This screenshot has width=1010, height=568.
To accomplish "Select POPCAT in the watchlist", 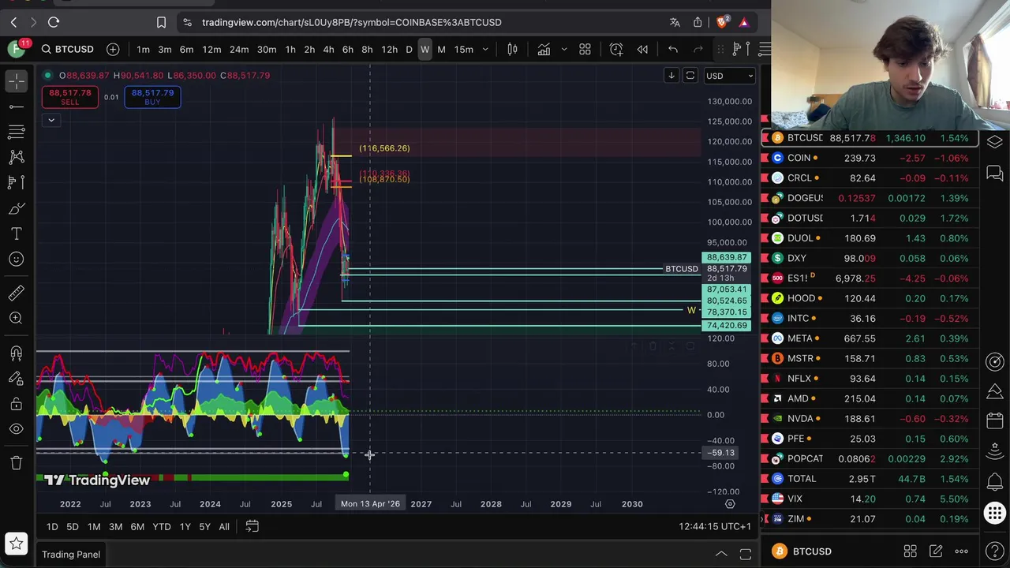I will coord(870,458).
